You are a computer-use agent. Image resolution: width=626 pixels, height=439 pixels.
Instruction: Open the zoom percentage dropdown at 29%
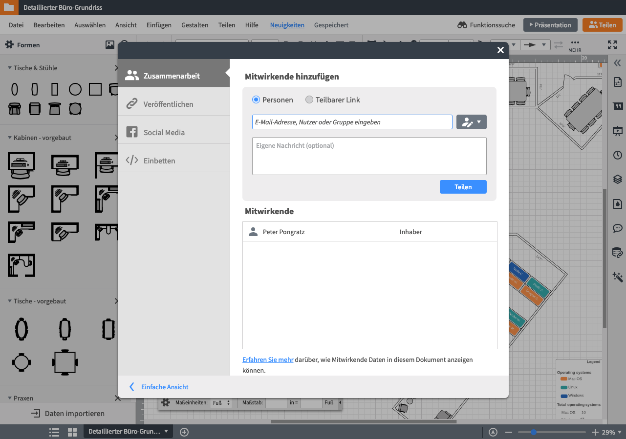pos(612,432)
